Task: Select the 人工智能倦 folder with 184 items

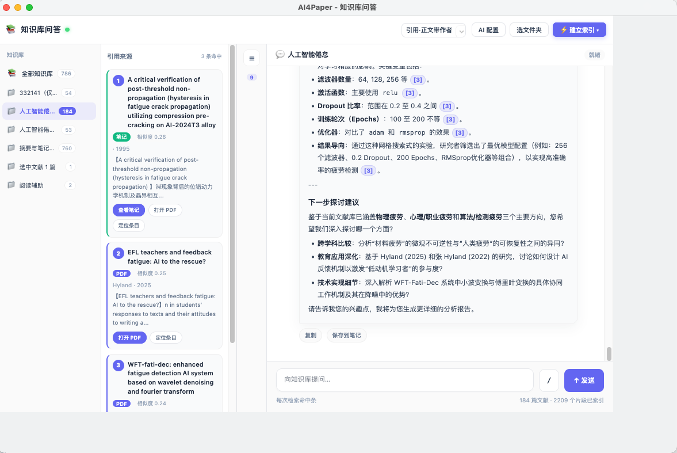Action: point(49,111)
